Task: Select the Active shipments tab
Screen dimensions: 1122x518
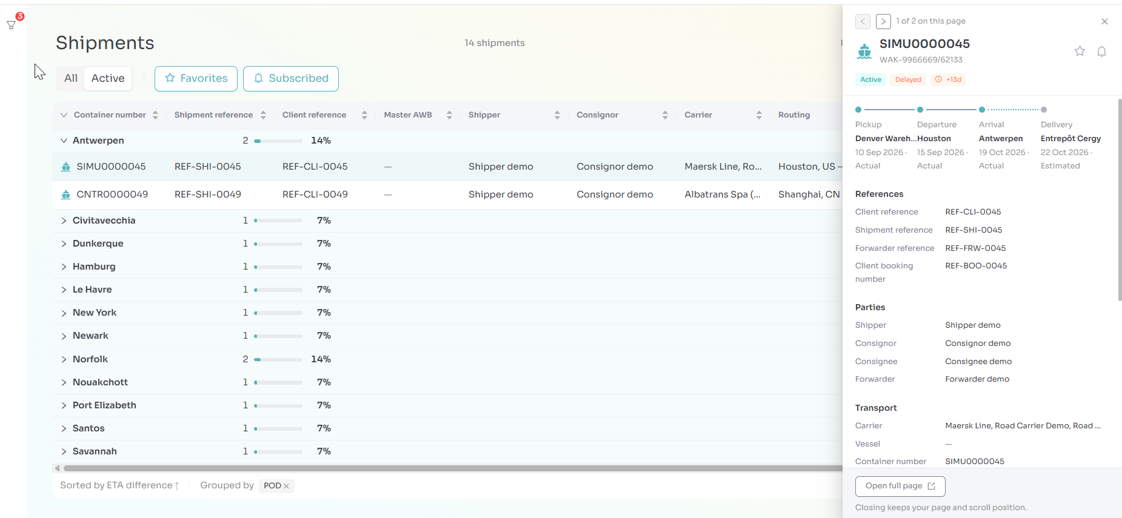Action: (108, 79)
